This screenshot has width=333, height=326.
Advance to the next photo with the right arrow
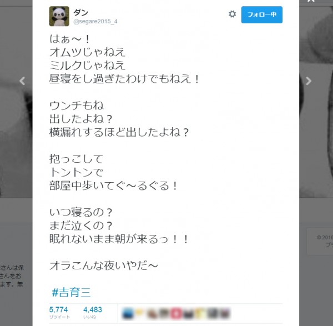click(309, 81)
